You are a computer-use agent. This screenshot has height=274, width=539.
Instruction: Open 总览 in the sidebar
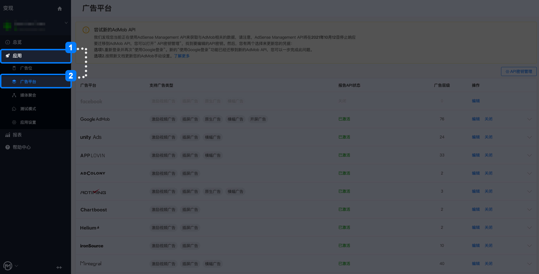[x=17, y=42]
